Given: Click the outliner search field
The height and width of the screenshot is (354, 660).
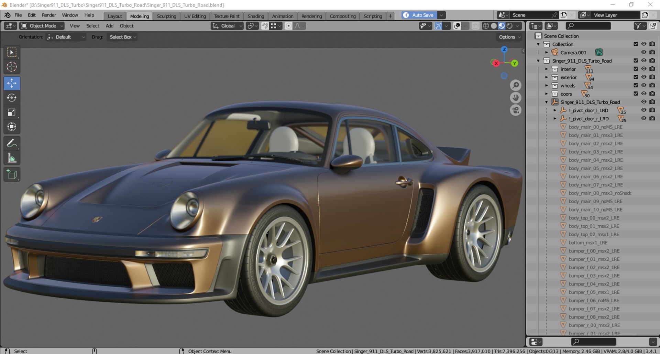Looking at the screenshot, I should 588,26.
